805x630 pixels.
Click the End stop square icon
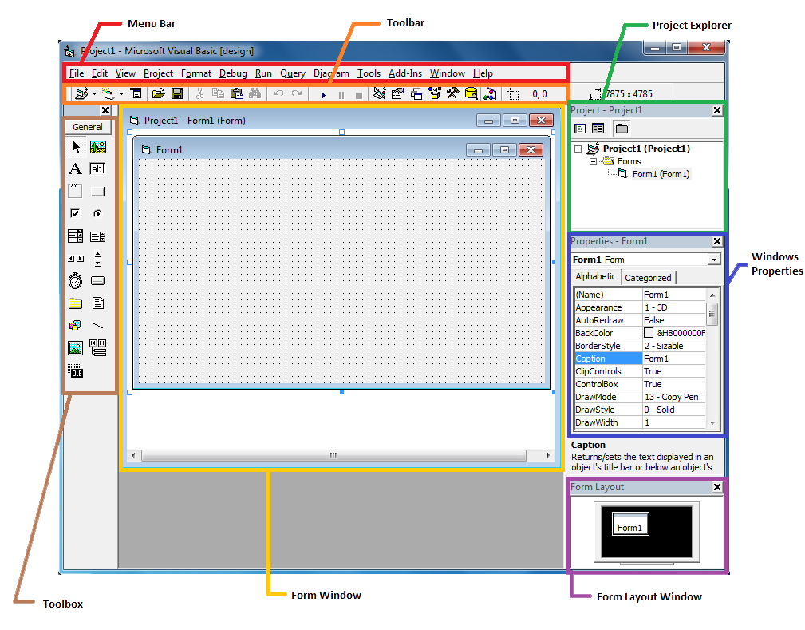[x=359, y=95]
